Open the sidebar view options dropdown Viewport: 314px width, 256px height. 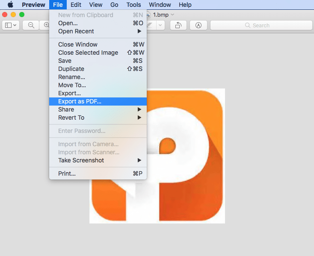pyautogui.click(x=11, y=25)
